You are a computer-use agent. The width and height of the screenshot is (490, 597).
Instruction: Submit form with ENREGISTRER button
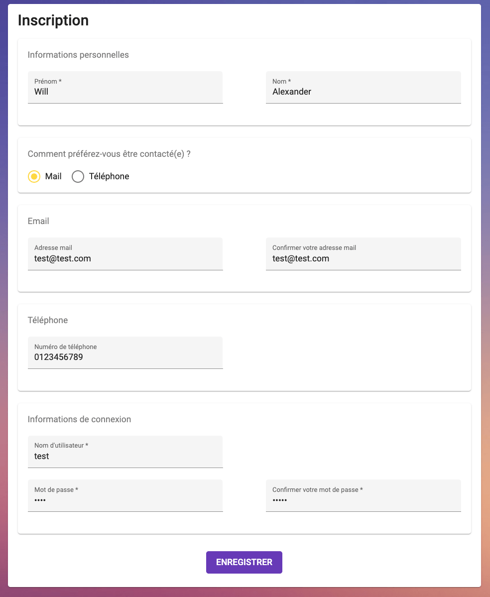[x=244, y=562]
